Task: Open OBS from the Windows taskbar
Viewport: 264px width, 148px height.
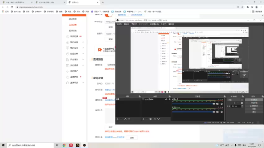Action: point(84,145)
